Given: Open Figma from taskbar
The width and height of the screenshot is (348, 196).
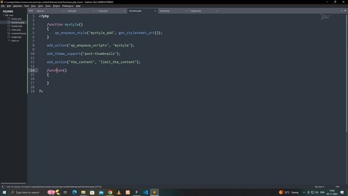Looking at the screenshot, I should click(x=136, y=192).
